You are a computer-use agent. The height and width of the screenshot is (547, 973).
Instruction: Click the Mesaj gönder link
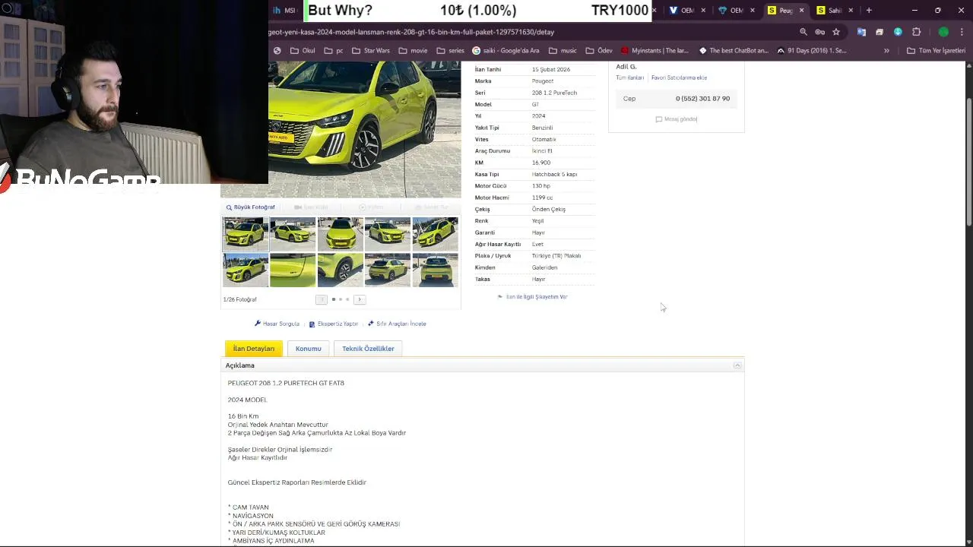coord(677,119)
